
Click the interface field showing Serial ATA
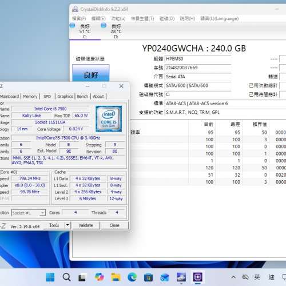pos(198,77)
